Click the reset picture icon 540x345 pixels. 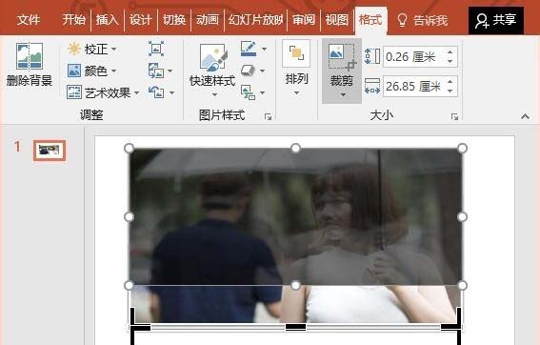click(156, 92)
